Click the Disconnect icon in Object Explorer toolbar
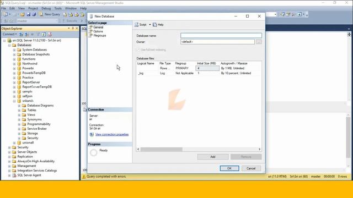Screen dimensions: 353x198 coord(27,34)
